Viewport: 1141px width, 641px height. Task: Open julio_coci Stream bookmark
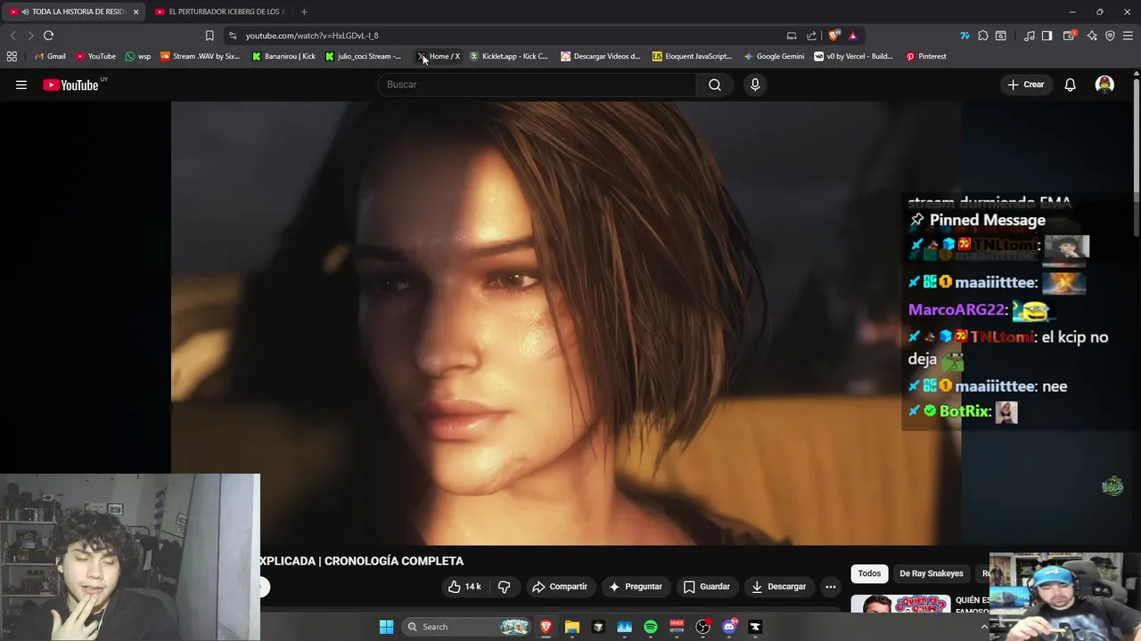tap(363, 56)
